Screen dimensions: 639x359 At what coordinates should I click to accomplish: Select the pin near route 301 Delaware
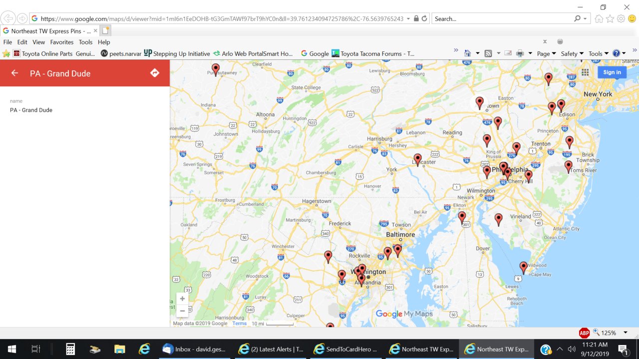tap(462, 217)
